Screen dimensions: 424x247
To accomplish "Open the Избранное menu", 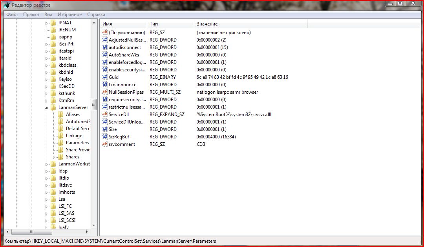I will tap(69, 15).
